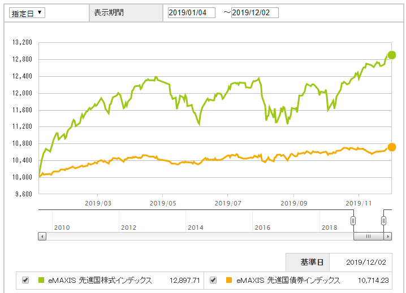Image resolution: width=406 pixels, height=293 pixels.
Task: Click the right scrollbar arrow button
Action: [387, 237]
